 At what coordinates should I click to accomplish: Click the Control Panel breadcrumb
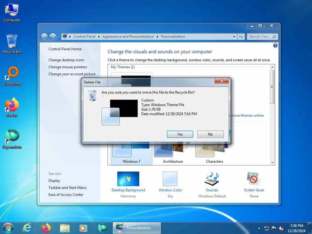84,37
